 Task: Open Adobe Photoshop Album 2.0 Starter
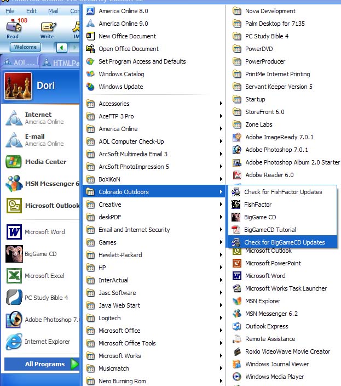[286, 162]
